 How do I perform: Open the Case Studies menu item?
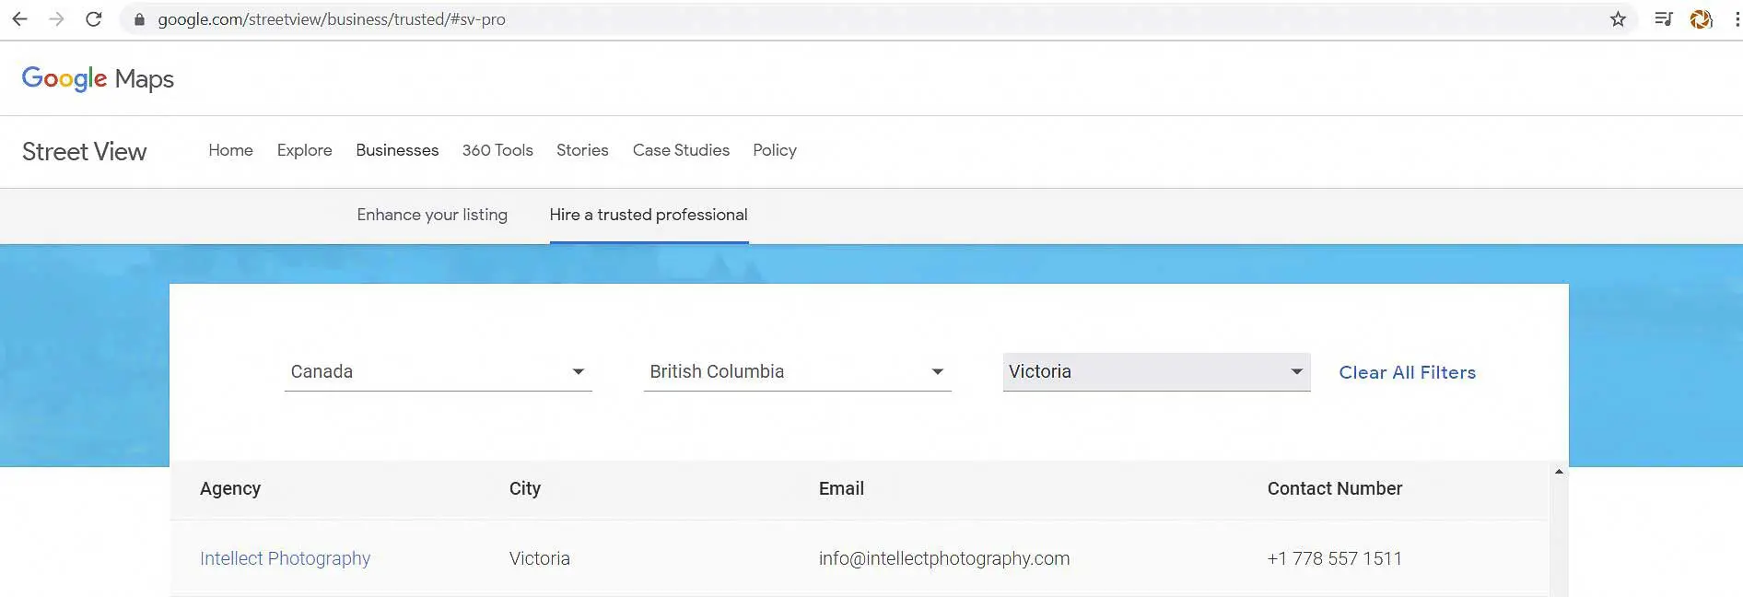click(x=681, y=150)
